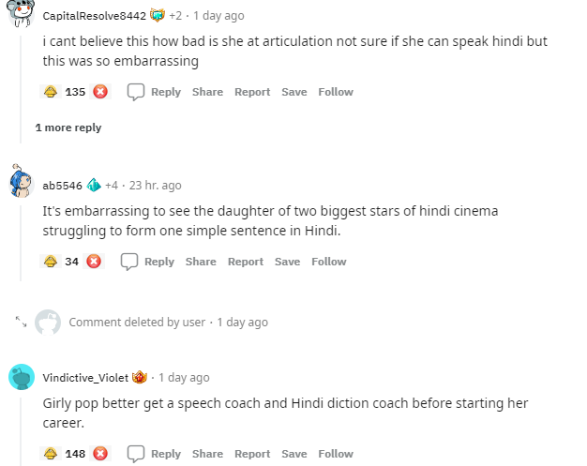Save Vindictive_Violet's comment
This screenshot has height=466, width=587.
pos(293,454)
